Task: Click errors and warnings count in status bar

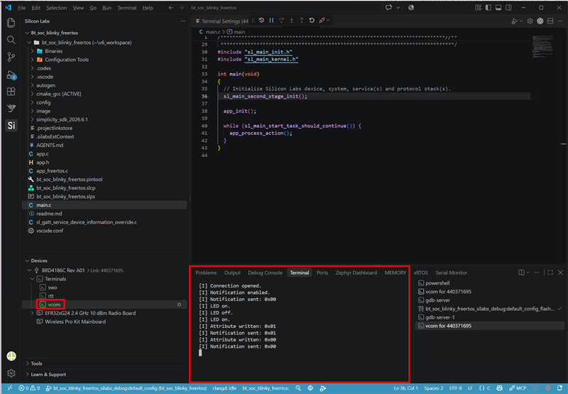Action: click(x=29, y=388)
